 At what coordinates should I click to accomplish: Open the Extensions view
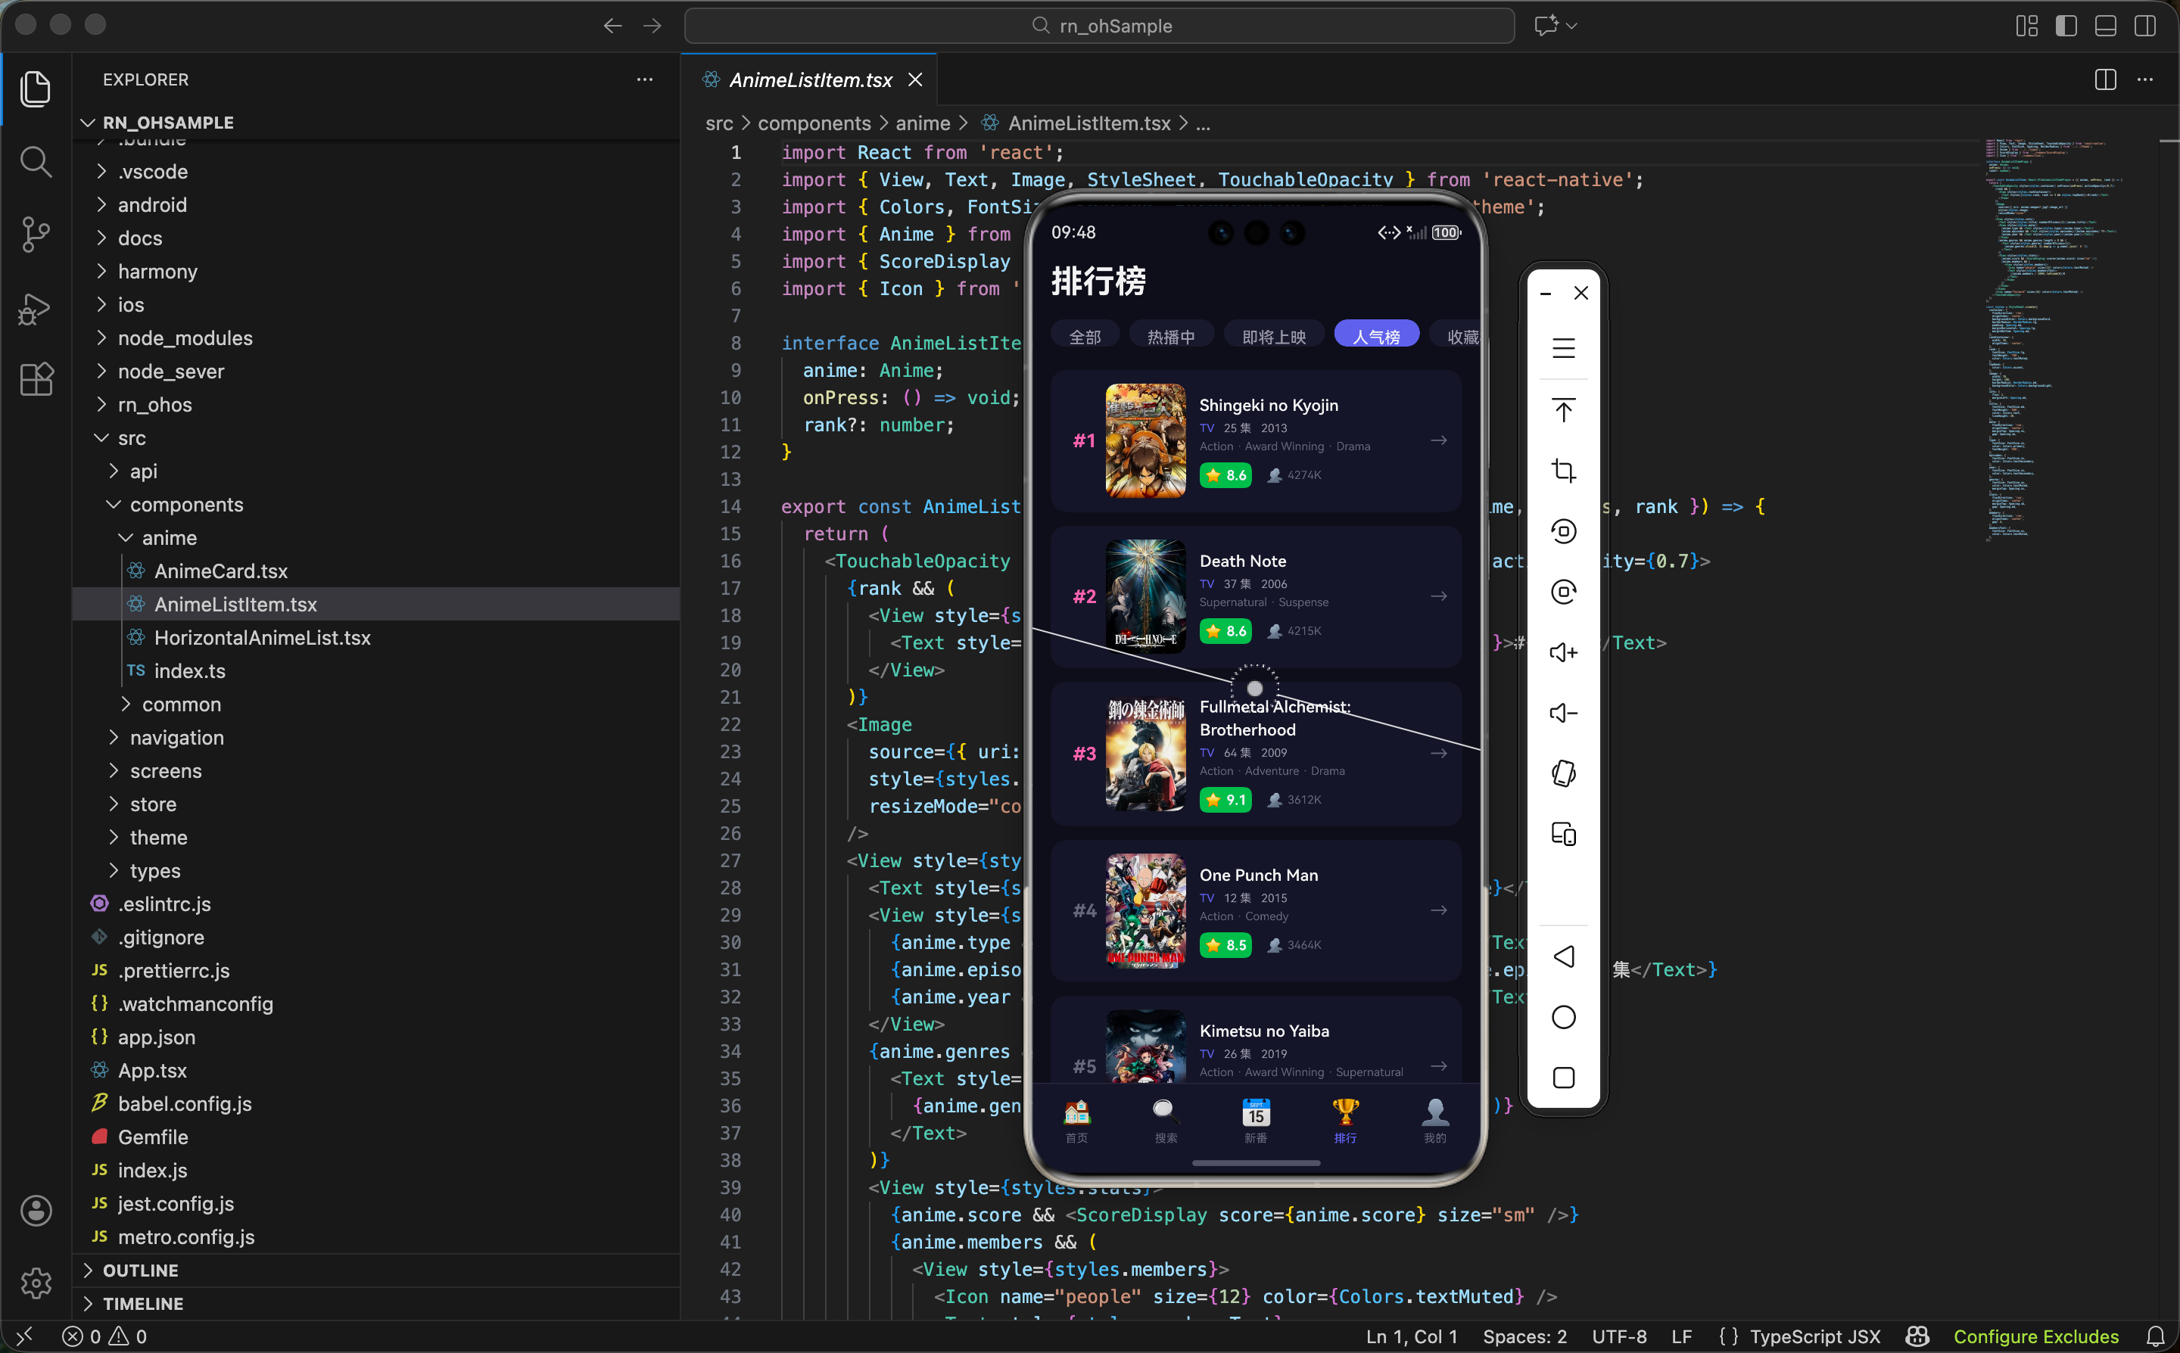36,379
